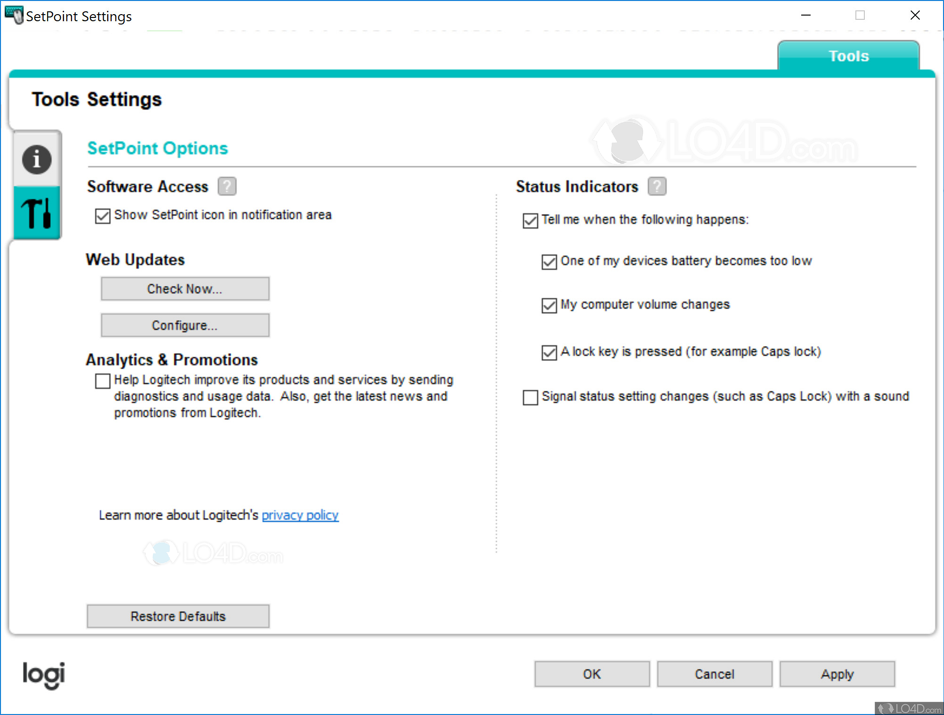944x715 pixels.
Task: Switch to the Tools tab
Action: pos(848,56)
